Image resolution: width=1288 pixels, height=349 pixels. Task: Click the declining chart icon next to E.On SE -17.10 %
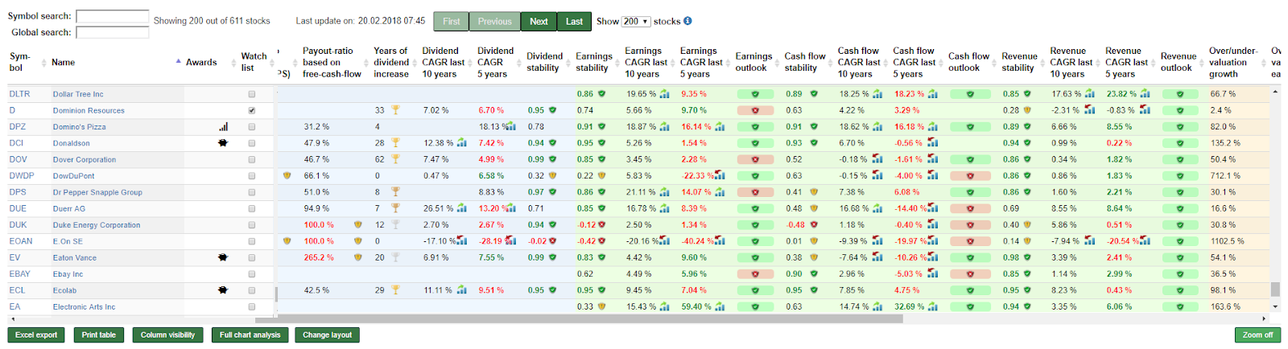pos(462,241)
